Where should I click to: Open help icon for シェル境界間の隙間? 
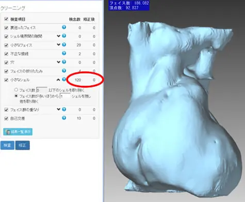click(64, 36)
